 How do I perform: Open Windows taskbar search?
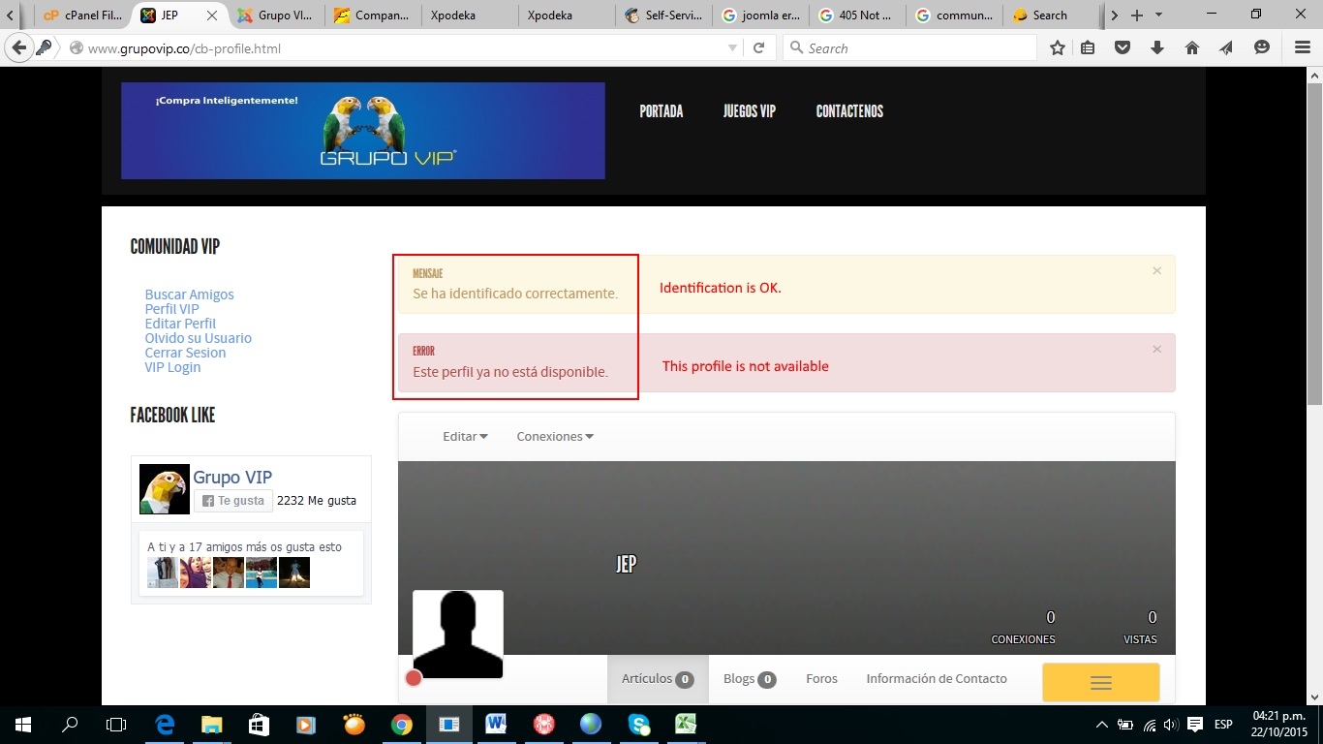(x=70, y=725)
